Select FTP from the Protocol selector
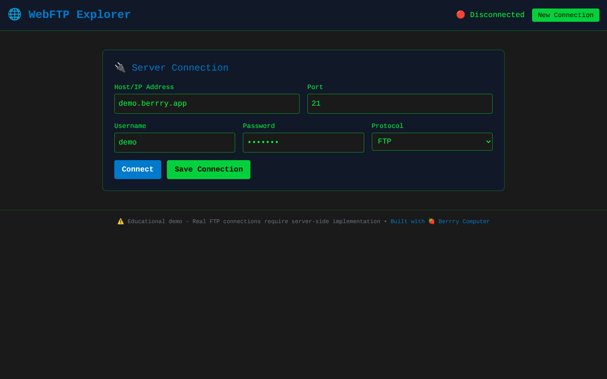Viewport: 607px width, 379px height. tap(432, 141)
